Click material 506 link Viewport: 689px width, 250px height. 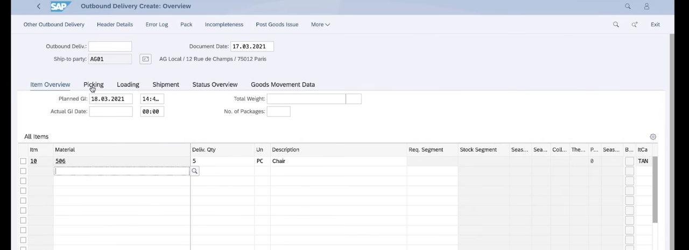coord(60,161)
